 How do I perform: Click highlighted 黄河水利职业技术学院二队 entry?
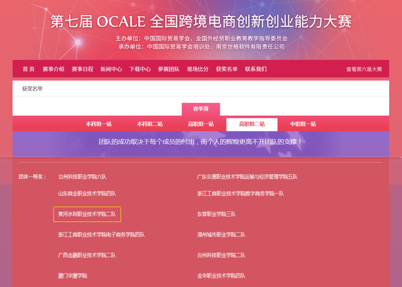coord(87,214)
